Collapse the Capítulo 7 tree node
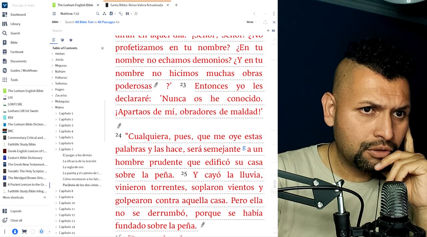This screenshot has height=237, width=427. pyautogui.click(x=56, y=149)
